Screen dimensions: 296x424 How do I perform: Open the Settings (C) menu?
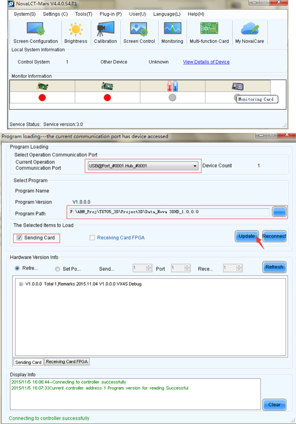click(x=55, y=14)
